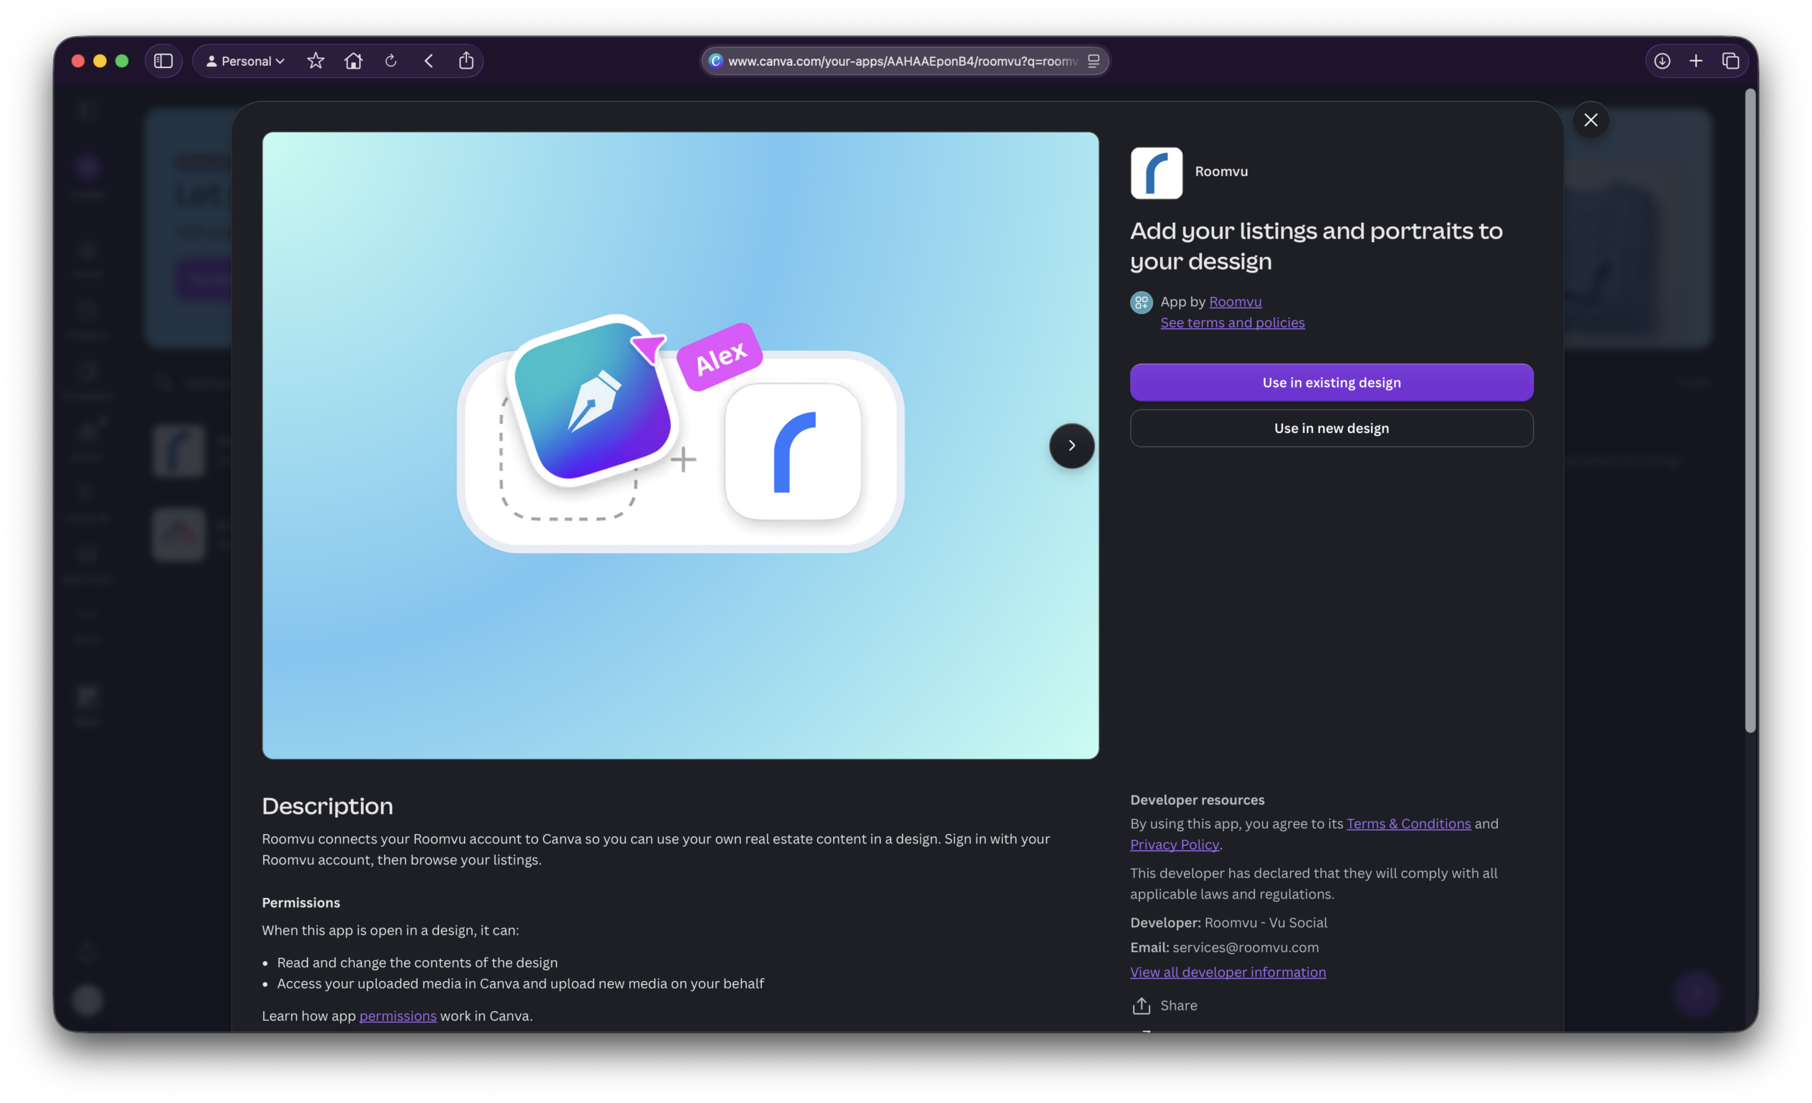The width and height of the screenshot is (1812, 1103).
Task: Open the browser share icon in toolbar
Action: tap(466, 61)
